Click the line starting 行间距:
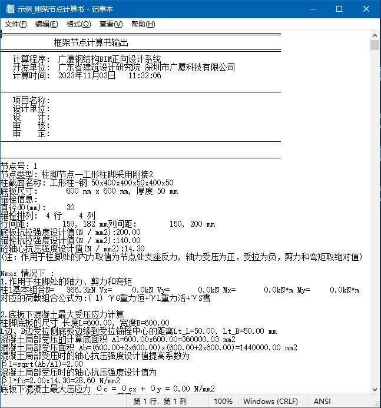Viewport: 381px width, 408px height. click(108, 224)
